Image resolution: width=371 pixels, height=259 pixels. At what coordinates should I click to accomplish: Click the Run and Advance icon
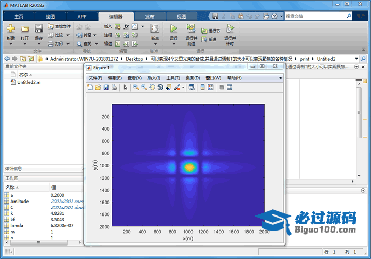[191, 28]
